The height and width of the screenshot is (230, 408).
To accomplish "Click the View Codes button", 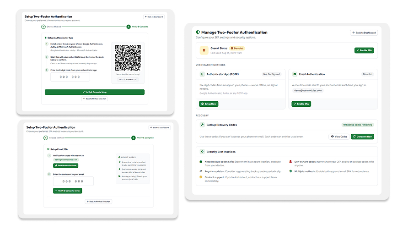I will [339, 137].
